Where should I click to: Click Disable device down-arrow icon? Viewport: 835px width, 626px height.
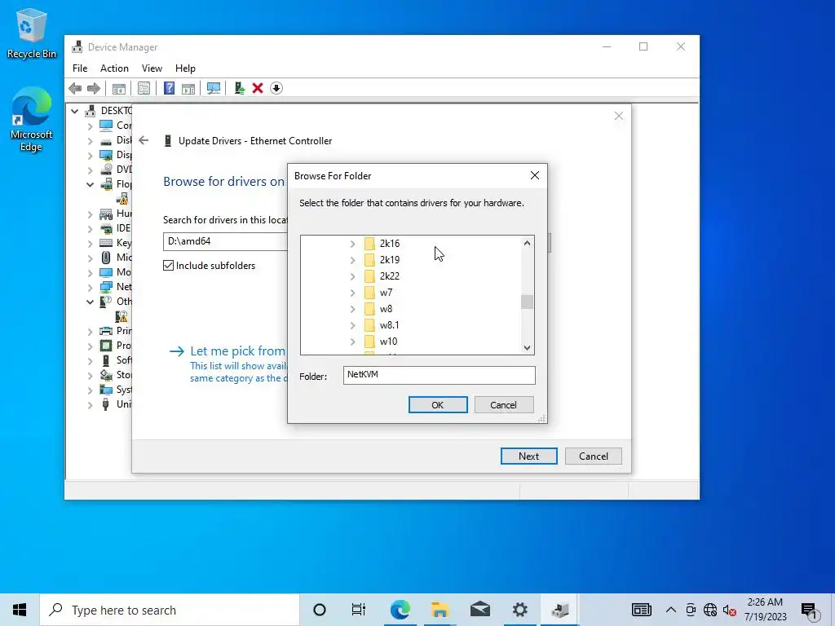coord(276,88)
